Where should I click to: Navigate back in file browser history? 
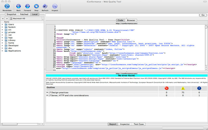(x=3, y=18)
